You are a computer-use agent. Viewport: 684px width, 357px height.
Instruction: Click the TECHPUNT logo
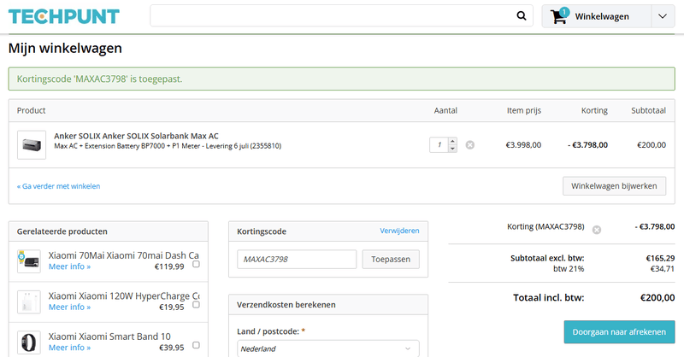[63, 16]
